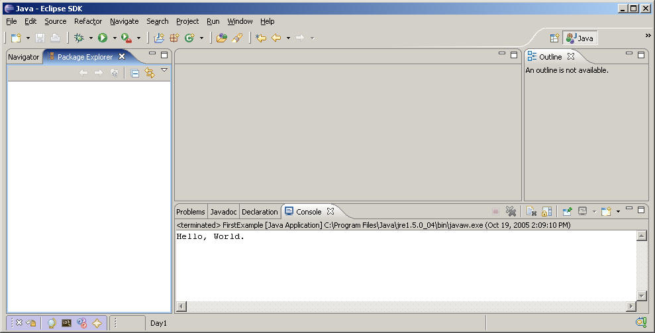Screen dimensions: 655x333
Task: Open the Navigate menu
Action: coord(124,21)
